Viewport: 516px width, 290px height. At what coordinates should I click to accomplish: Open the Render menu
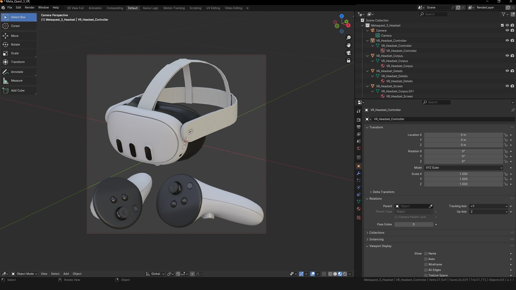(30, 8)
